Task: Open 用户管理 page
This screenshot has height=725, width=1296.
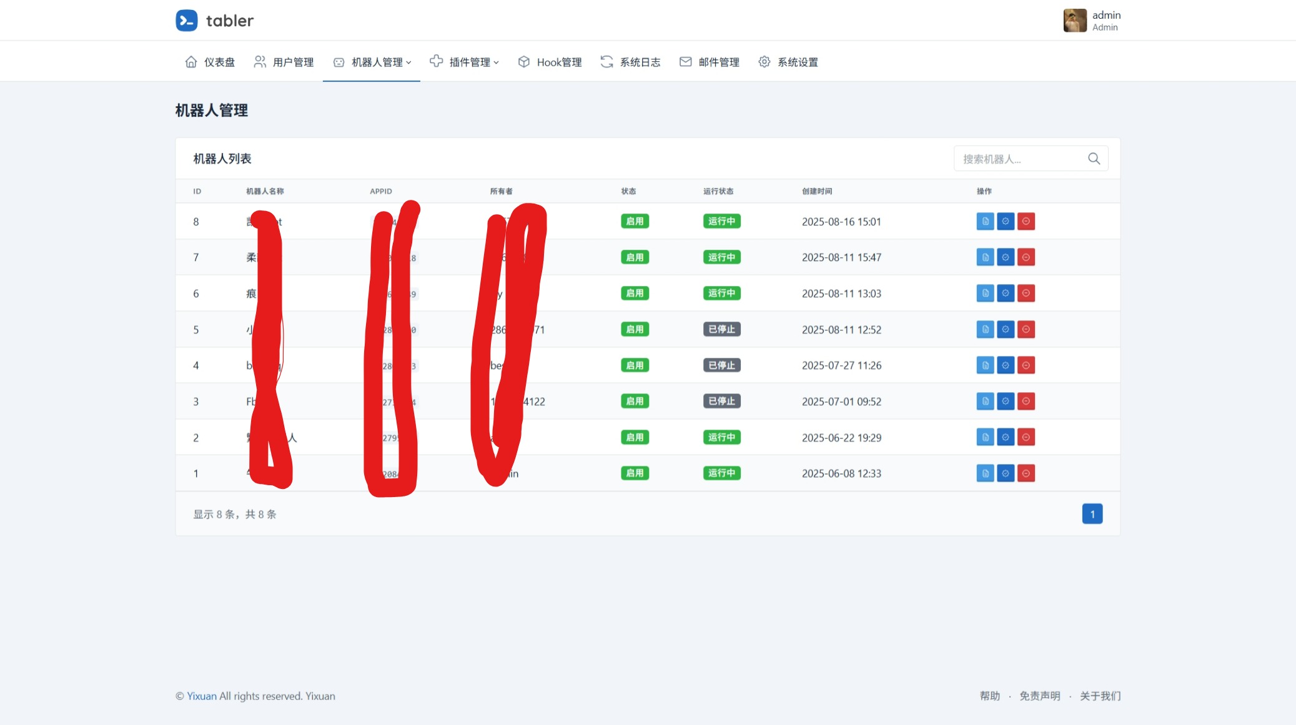Action: pyautogui.click(x=284, y=62)
